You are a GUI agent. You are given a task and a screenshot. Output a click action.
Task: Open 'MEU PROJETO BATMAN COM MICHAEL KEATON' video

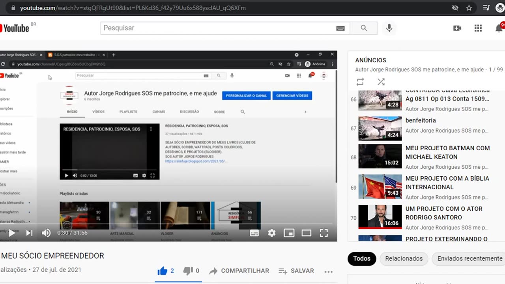[x=448, y=152]
